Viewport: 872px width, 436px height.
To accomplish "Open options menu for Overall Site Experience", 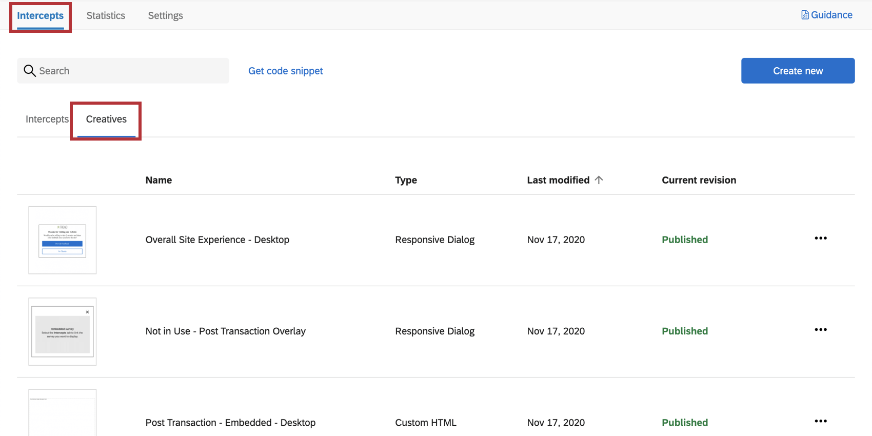I will pyautogui.click(x=820, y=239).
